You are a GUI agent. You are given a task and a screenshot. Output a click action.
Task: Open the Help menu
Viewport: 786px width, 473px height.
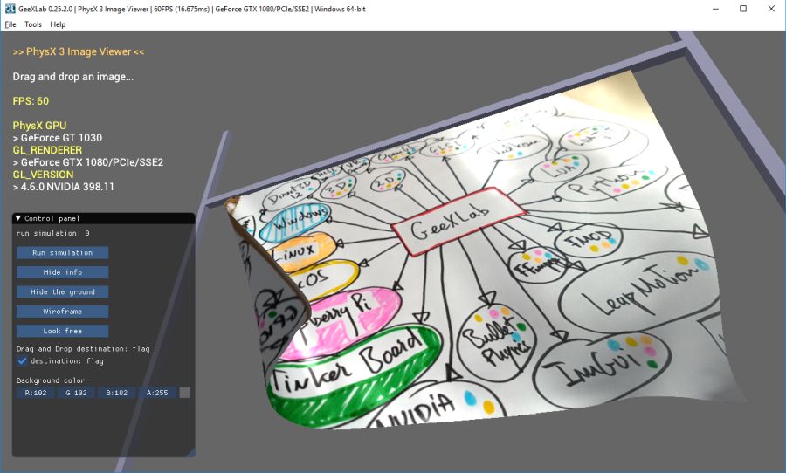point(58,24)
